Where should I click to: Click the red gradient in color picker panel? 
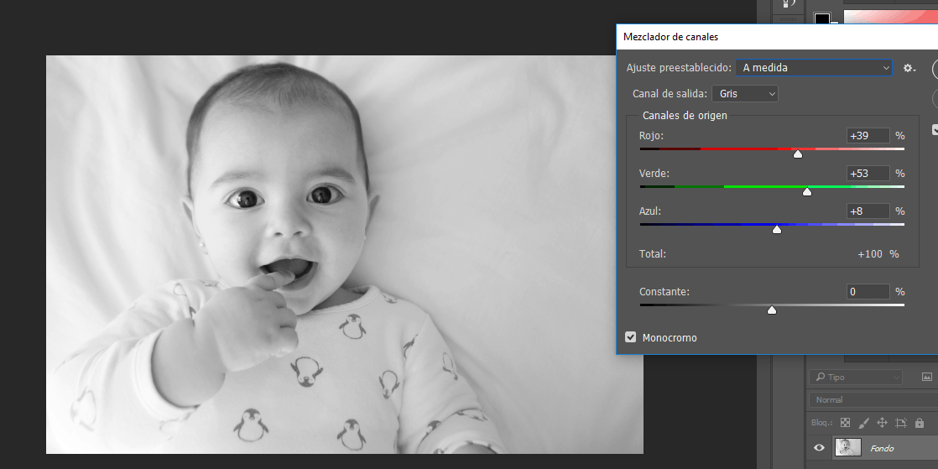pos(891,16)
